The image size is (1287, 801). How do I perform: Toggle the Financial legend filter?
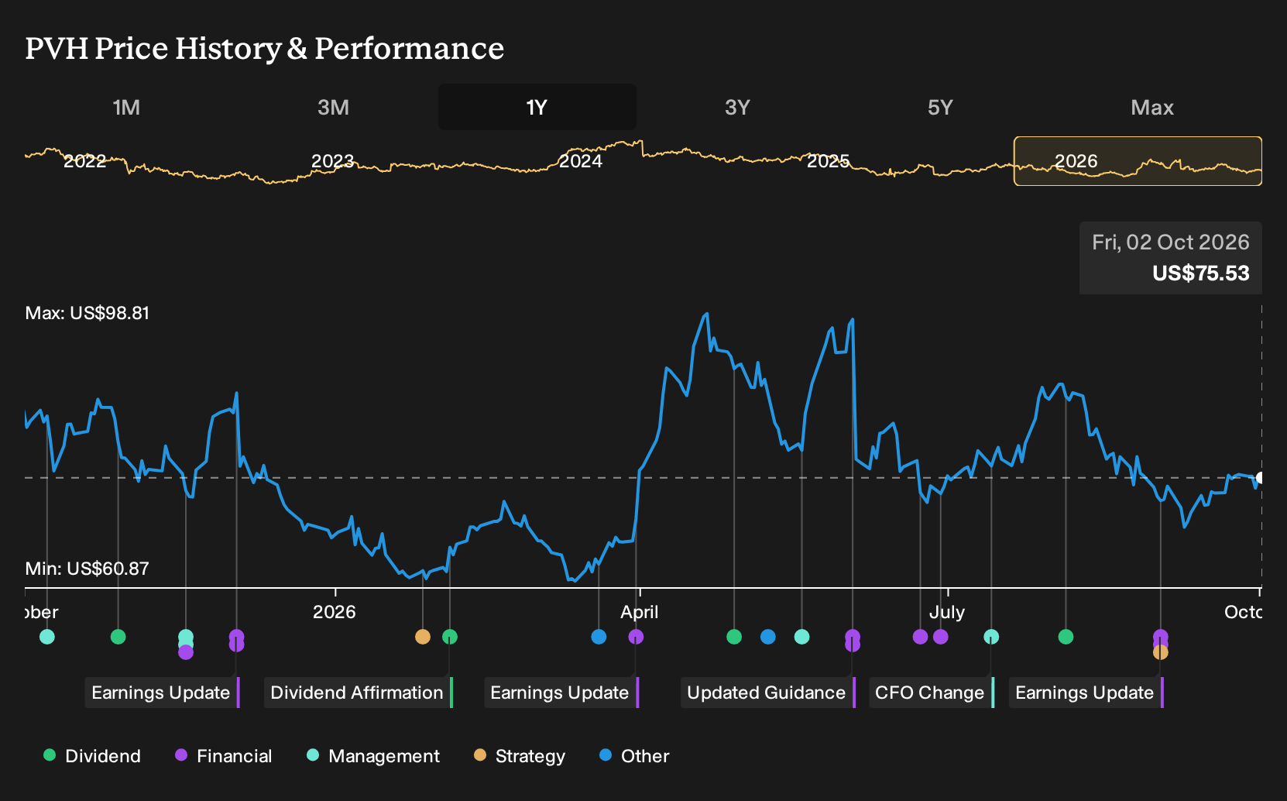(x=224, y=756)
